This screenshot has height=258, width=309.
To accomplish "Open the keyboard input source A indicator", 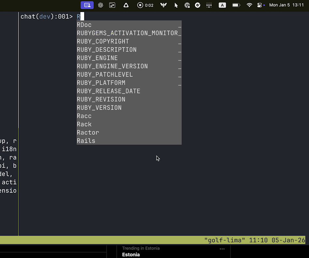I will (222, 5).
